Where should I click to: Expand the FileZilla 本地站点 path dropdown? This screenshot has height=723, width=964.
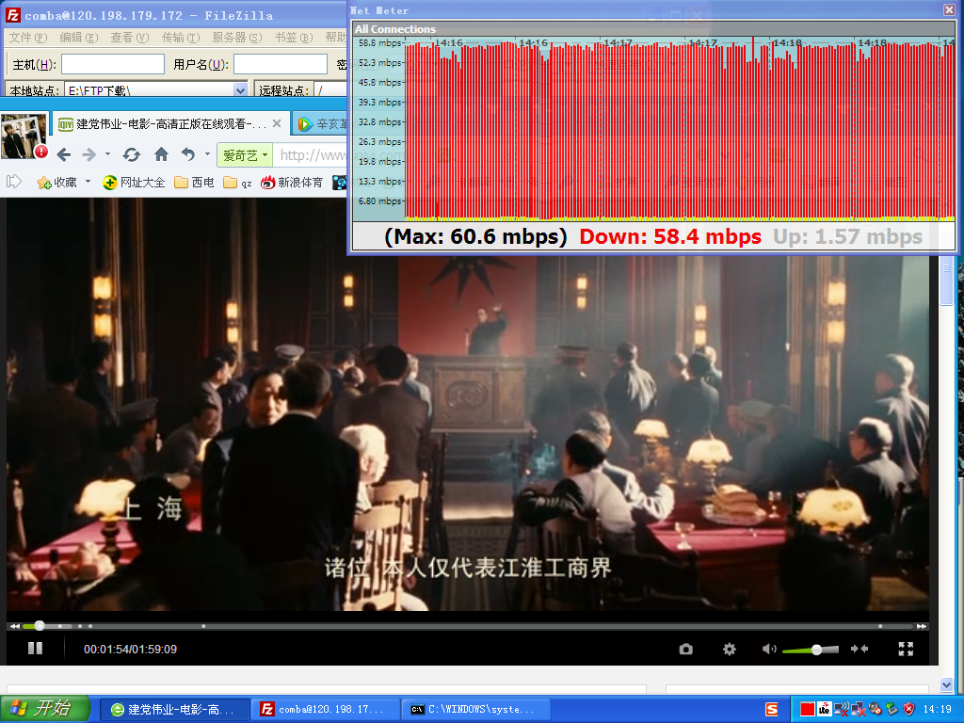(x=240, y=90)
